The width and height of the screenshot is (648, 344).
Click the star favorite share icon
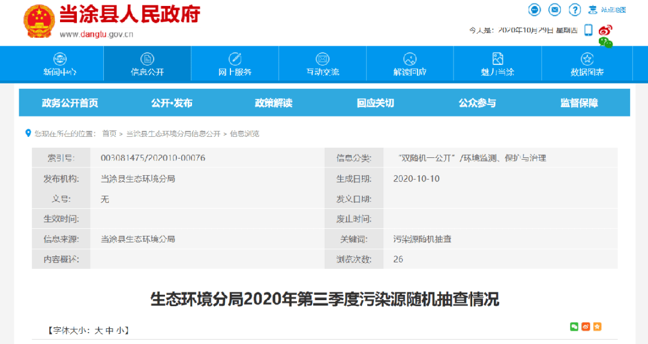tap(597, 327)
